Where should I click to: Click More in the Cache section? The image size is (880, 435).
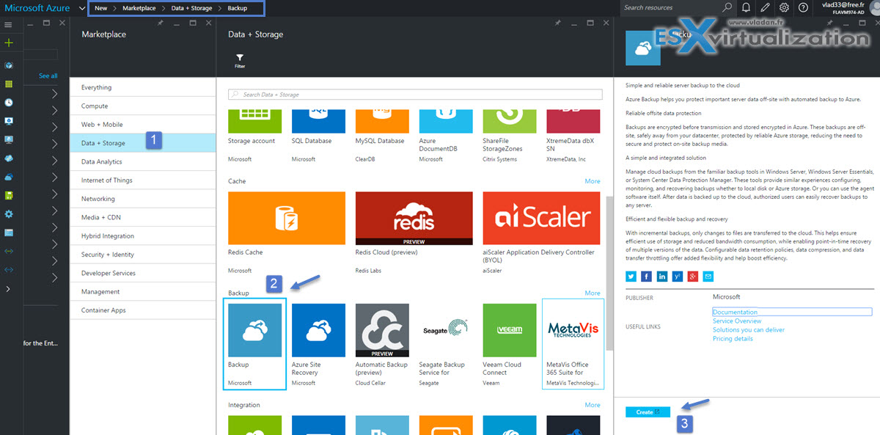593,181
